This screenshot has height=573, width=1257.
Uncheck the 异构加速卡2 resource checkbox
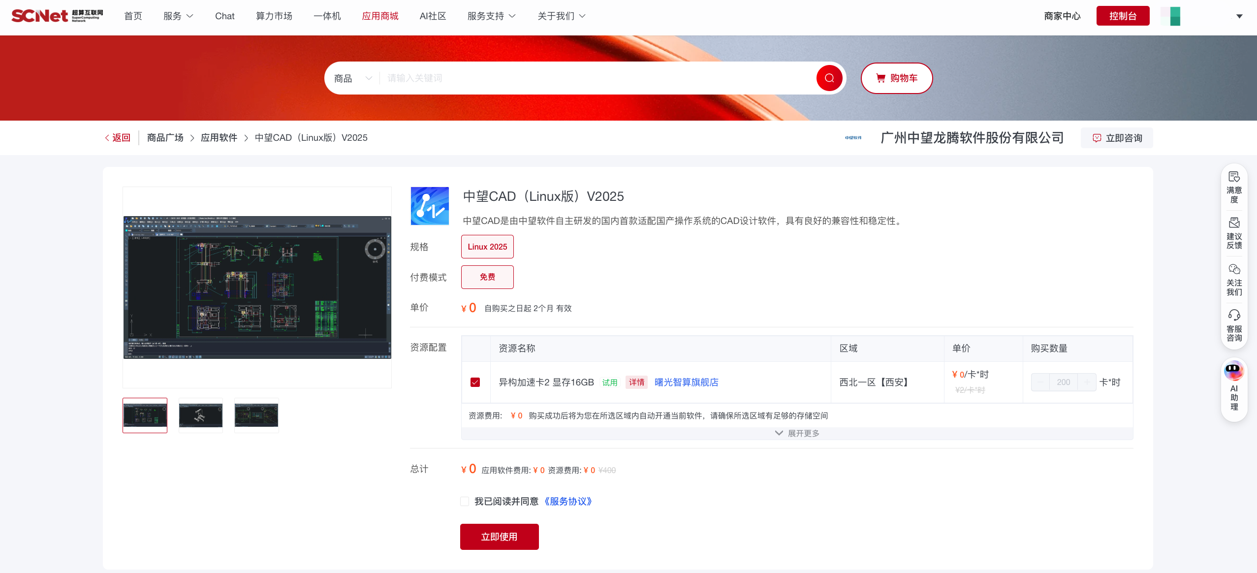[x=475, y=382]
